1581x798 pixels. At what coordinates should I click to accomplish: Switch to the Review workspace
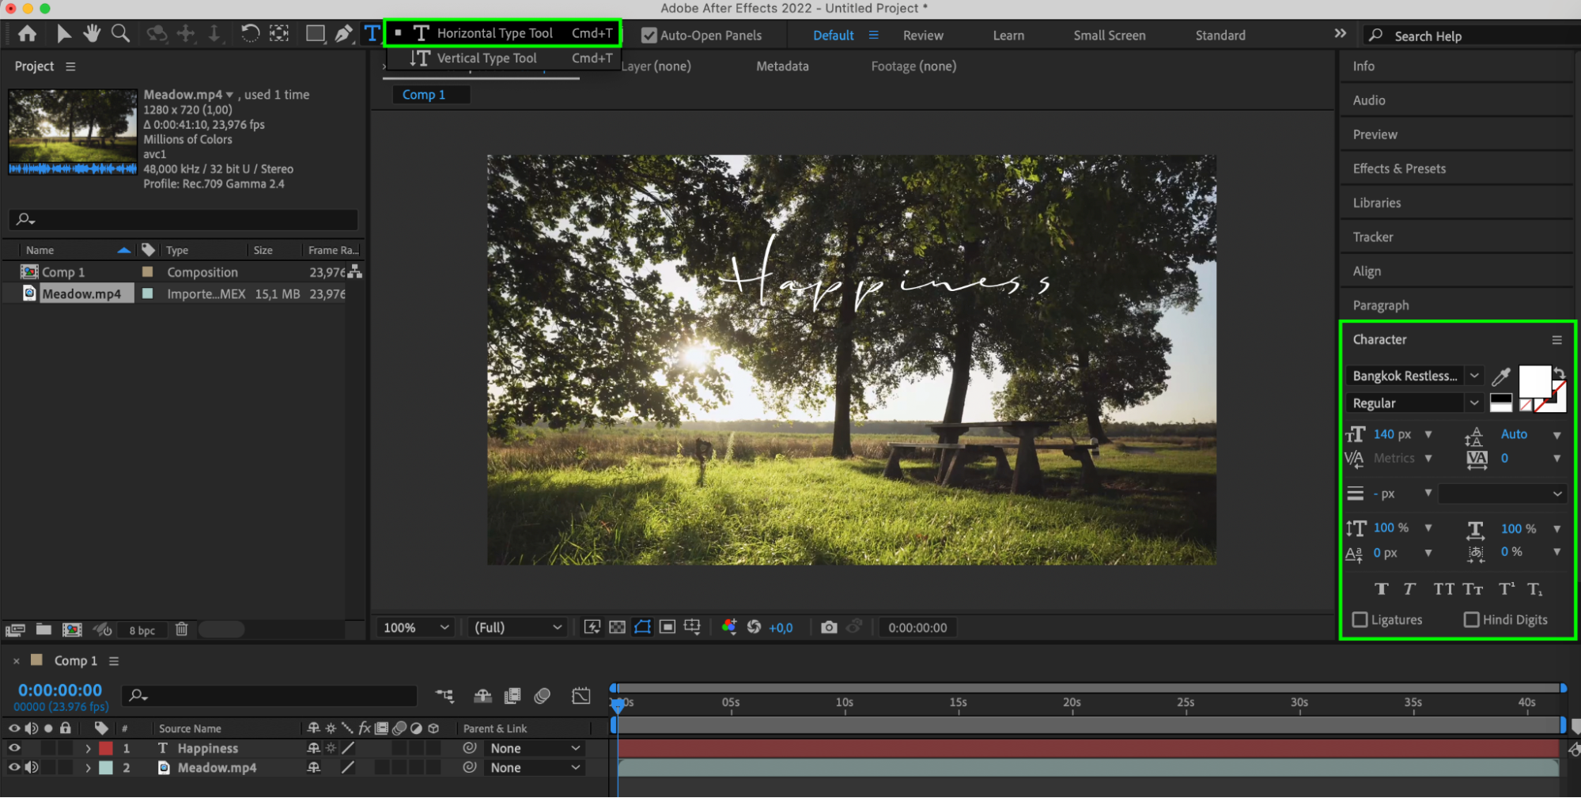tap(922, 36)
